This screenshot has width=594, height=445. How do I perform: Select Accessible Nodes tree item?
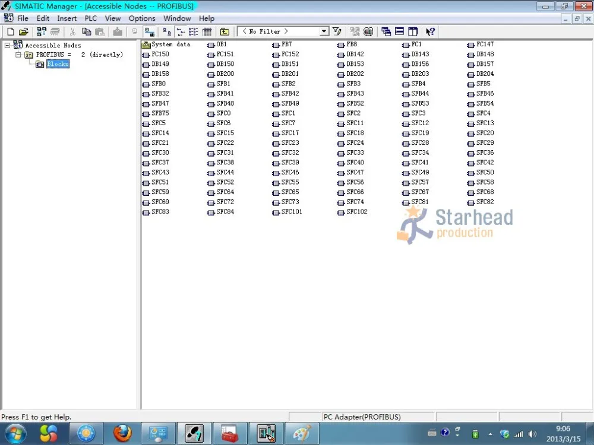click(x=53, y=46)
